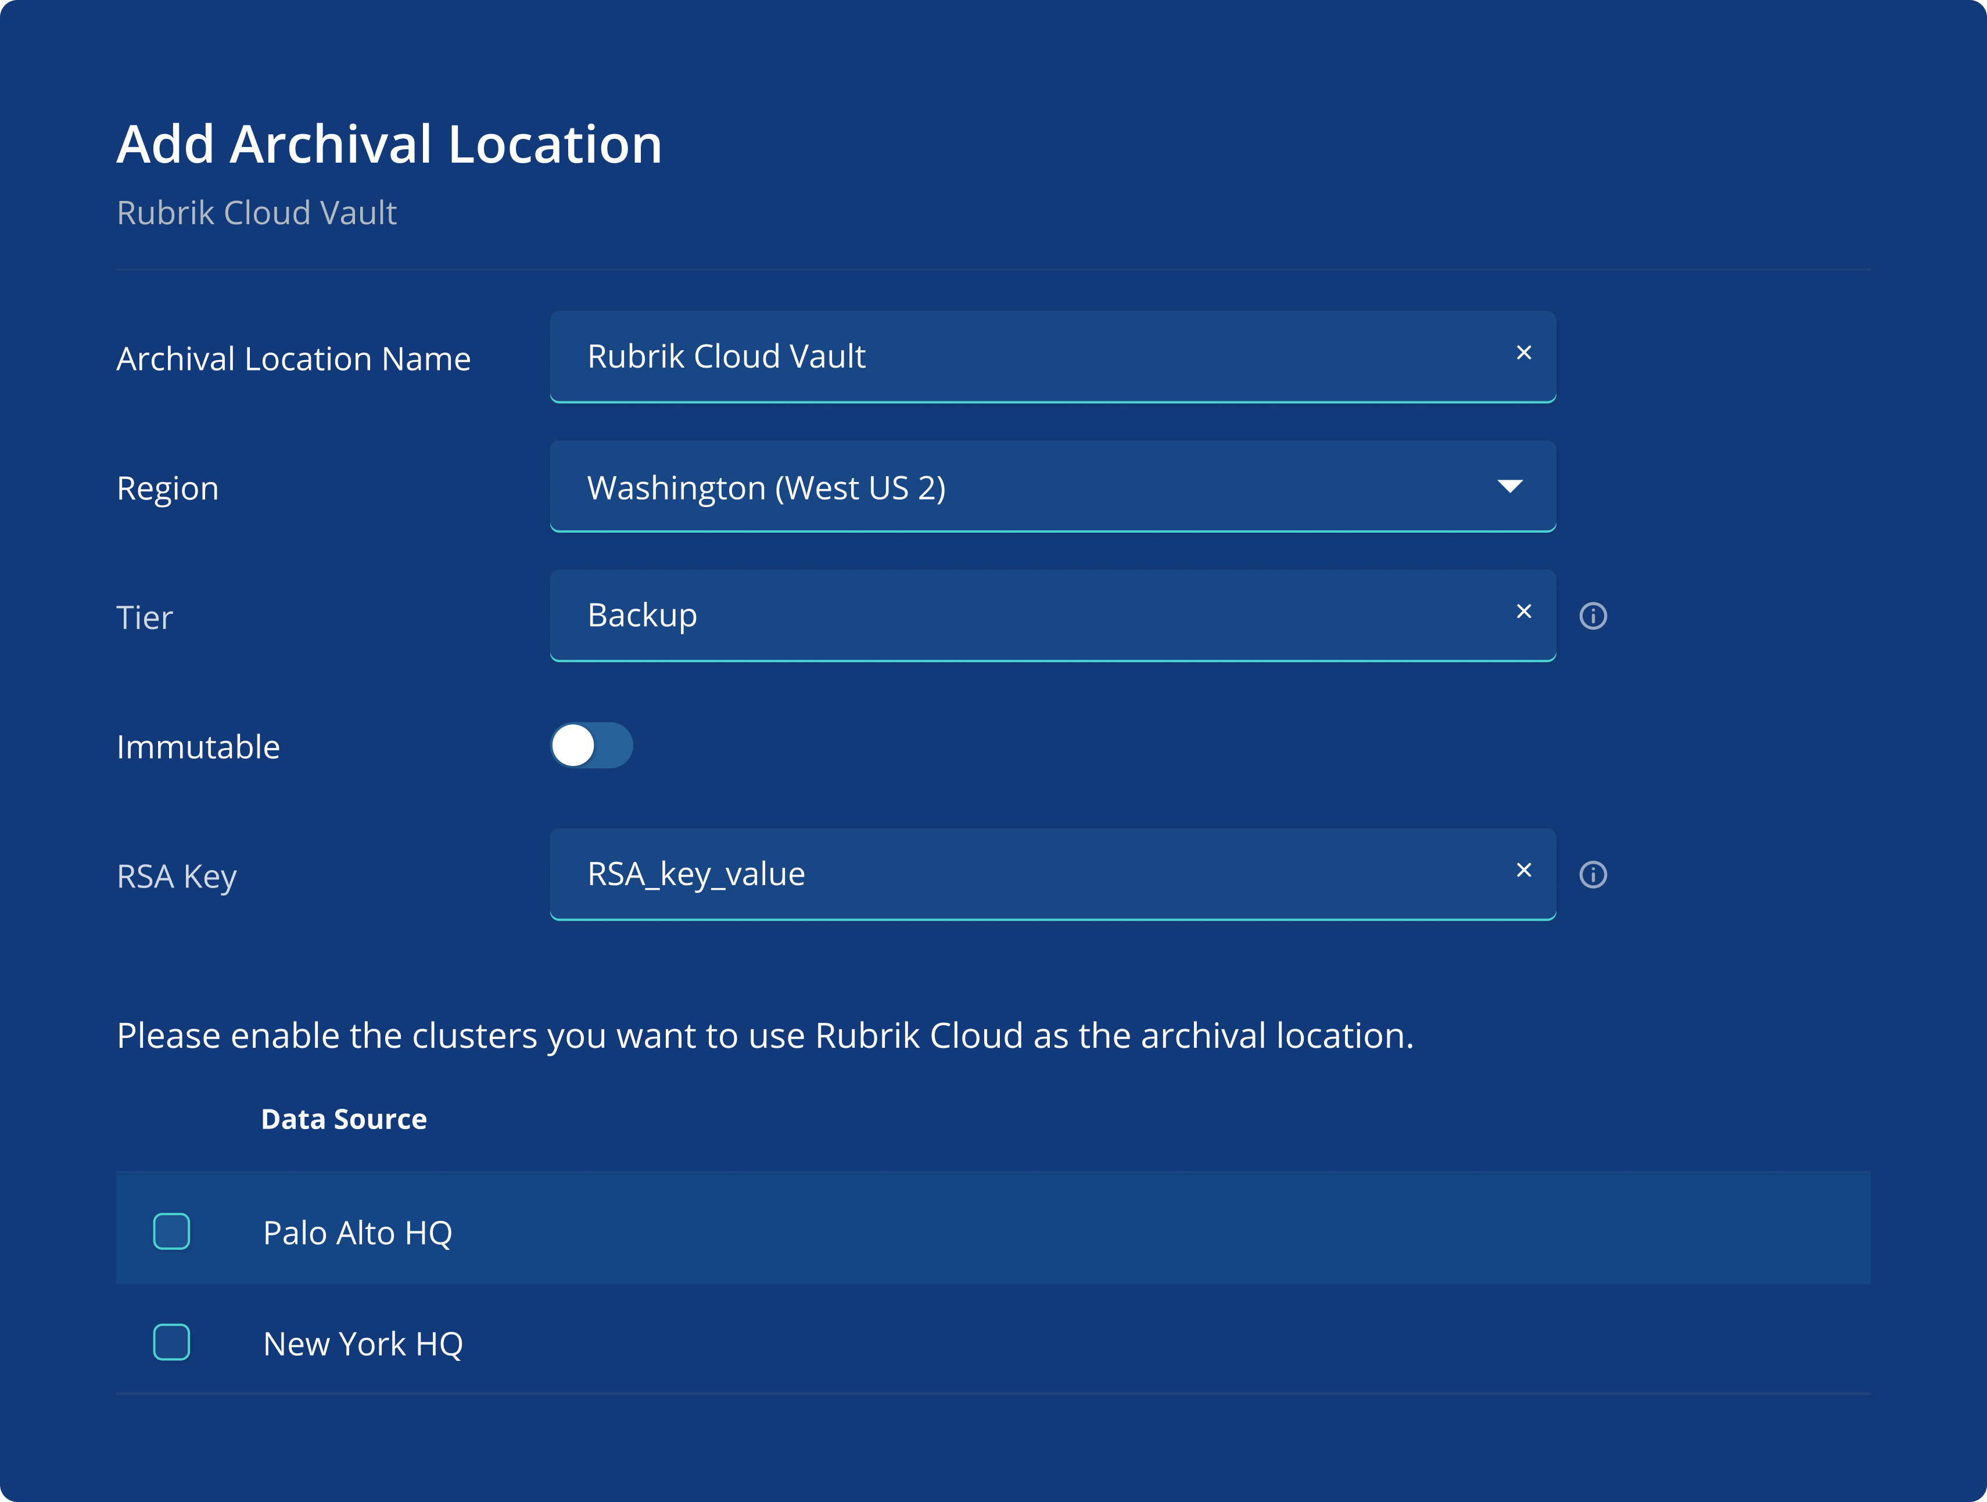Select the New York HQ row text
Image resolution: width=1987 pixels, height=1502 pixels.
pos(363,1344)
